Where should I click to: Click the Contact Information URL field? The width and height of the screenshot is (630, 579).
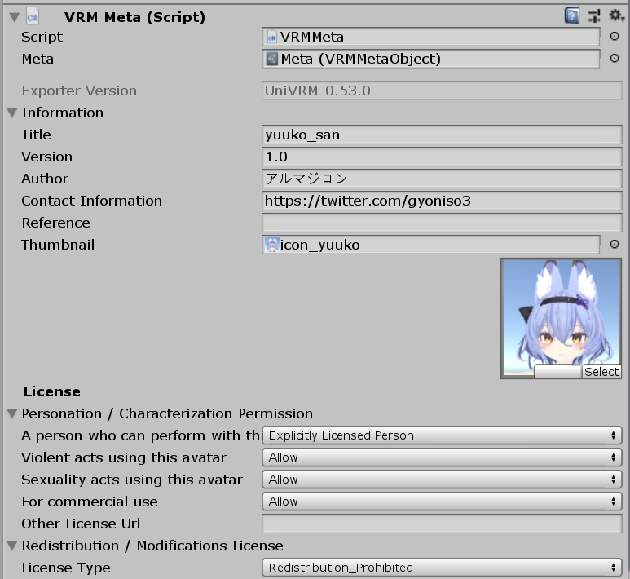[x=442, y=201]
